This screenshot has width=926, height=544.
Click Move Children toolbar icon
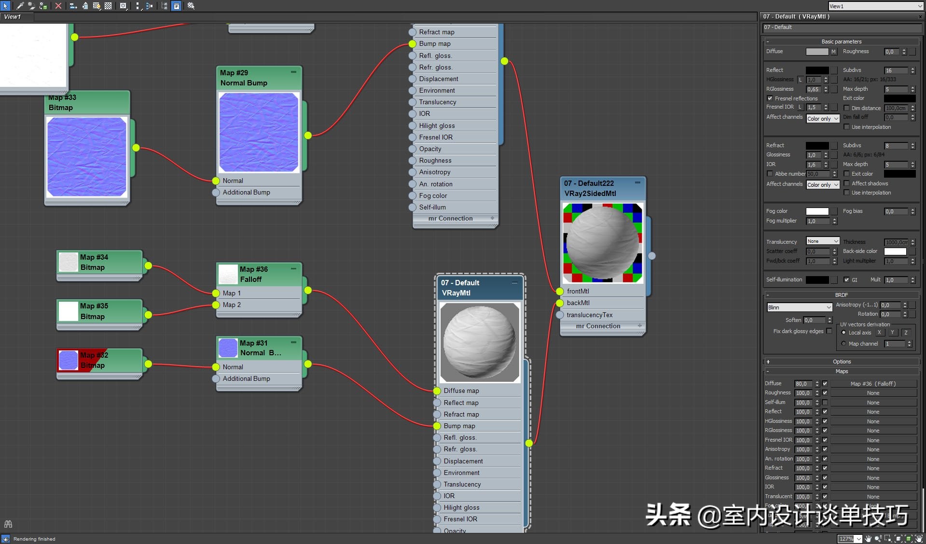click(73, 6)
